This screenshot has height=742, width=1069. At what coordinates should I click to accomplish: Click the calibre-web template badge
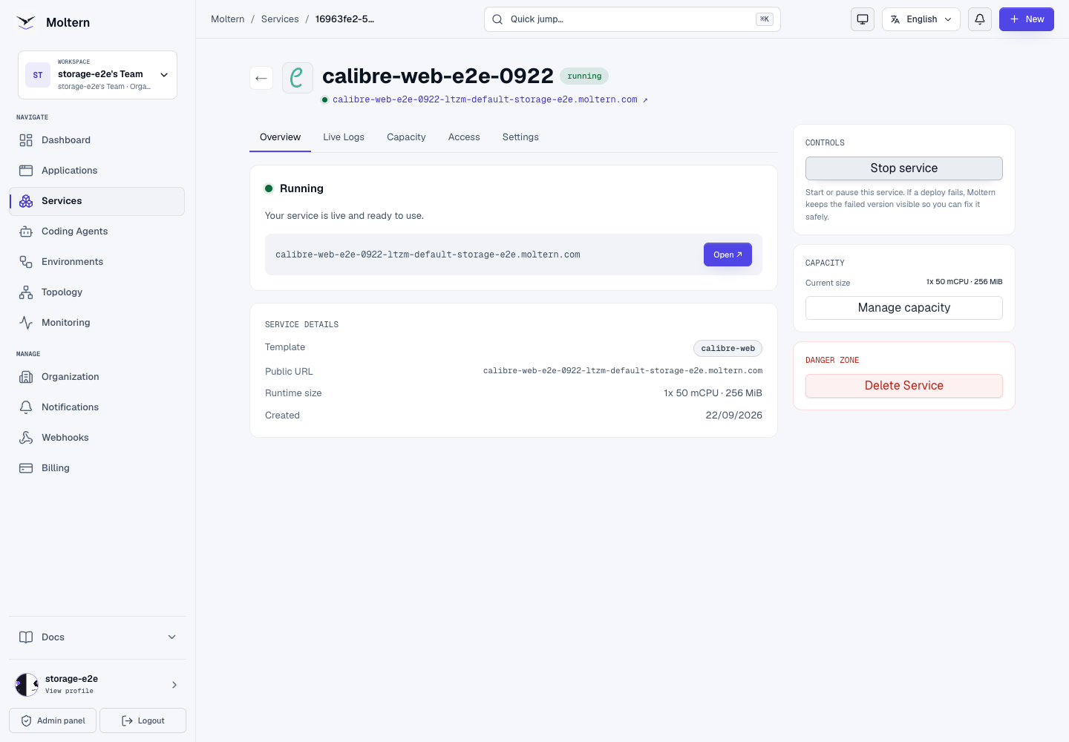tap(728, 348)
